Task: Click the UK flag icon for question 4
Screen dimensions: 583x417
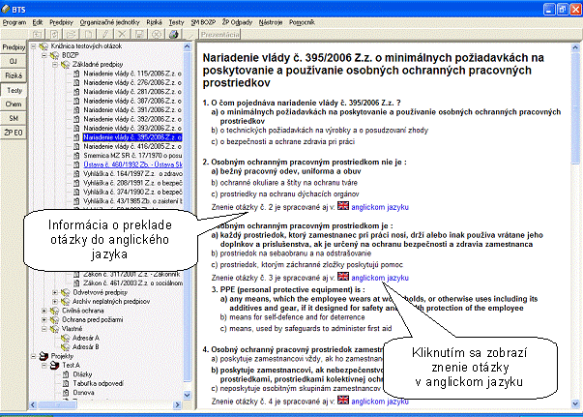Action: pyautogui.click(x=343, y=400)
